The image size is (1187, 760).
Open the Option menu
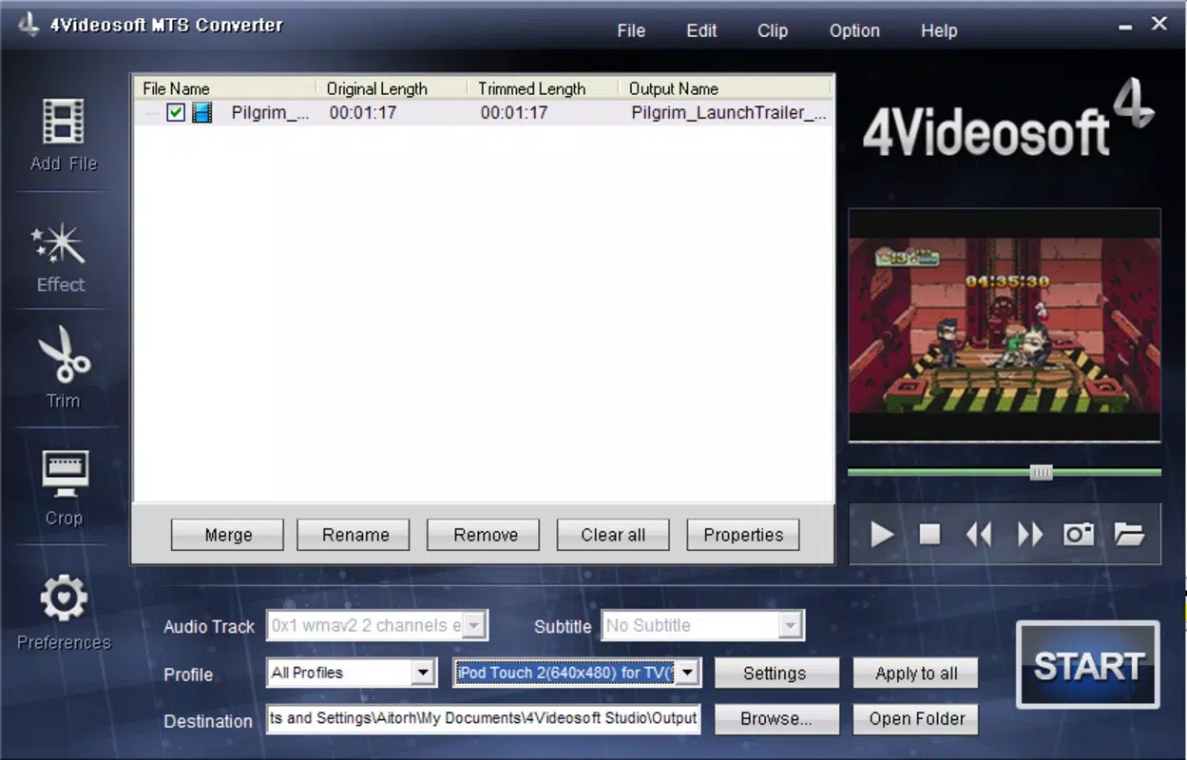854,30
